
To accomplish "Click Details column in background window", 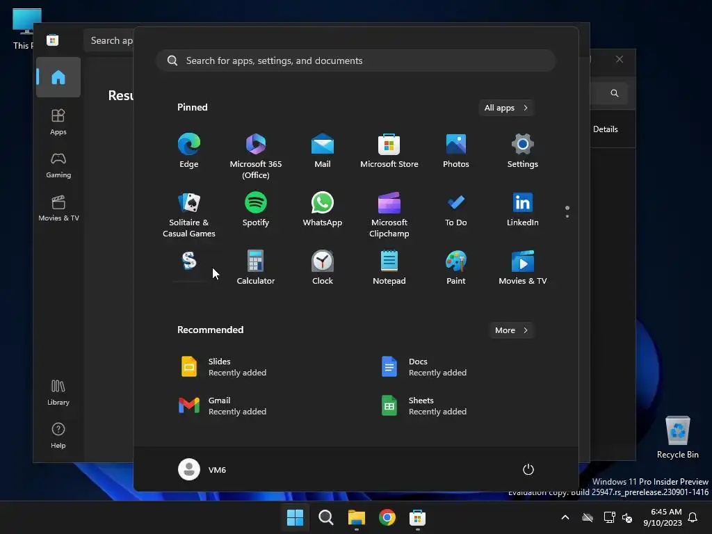I will (x=606, y=129).
